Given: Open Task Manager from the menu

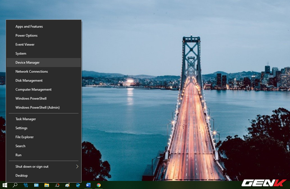Looking at the screenshot, I should (x=25, y=119).
